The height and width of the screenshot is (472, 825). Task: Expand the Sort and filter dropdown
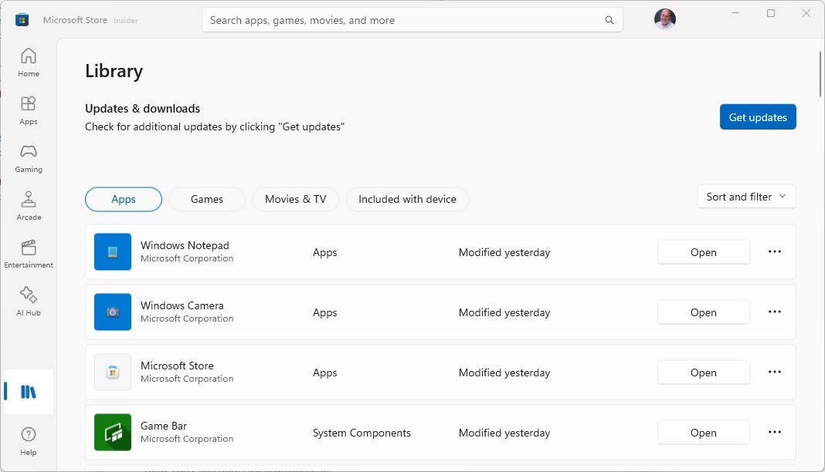(747, 197)
